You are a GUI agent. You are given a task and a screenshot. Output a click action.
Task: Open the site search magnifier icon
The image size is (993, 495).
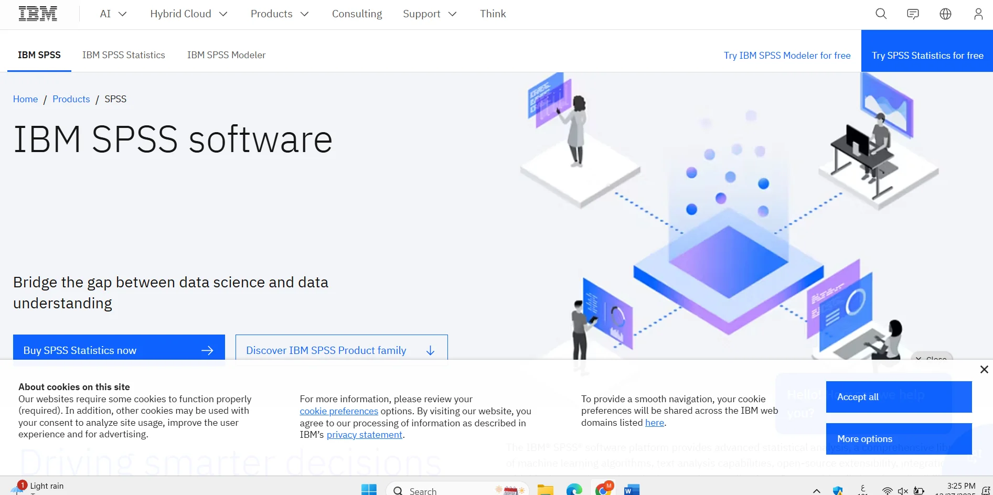pos(881,14)
